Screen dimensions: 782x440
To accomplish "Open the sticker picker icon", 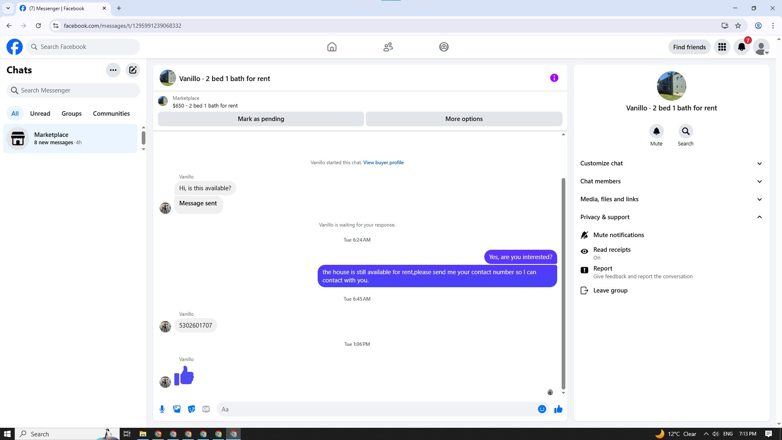I will click(191, 409).
